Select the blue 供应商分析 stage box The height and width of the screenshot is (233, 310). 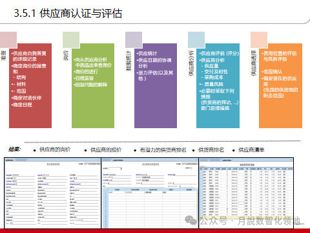218,86
